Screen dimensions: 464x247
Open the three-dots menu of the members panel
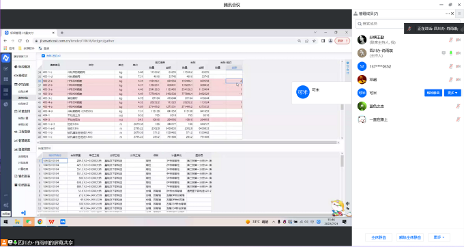coord(448,14)
